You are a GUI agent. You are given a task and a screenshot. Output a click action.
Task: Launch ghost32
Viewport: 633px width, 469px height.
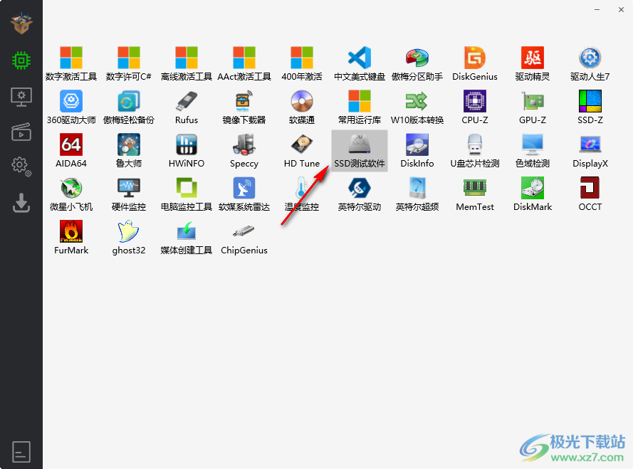click(x=129, y=238)
